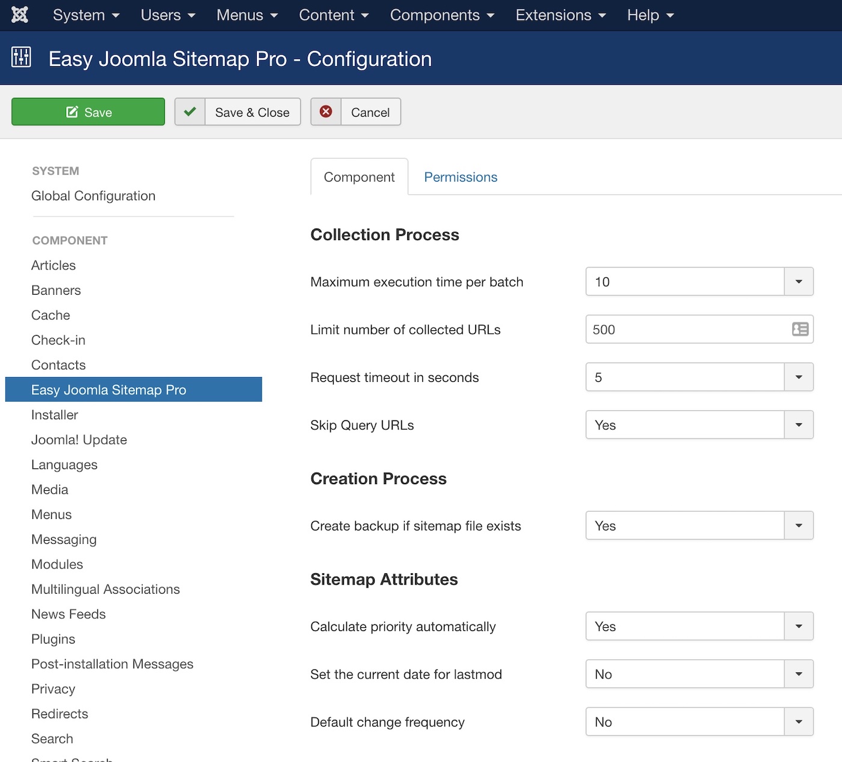This screenshot has width=842, height=762.
Task: Open Post-installation Messages in sidebar
Action: (x=112, y=664)
